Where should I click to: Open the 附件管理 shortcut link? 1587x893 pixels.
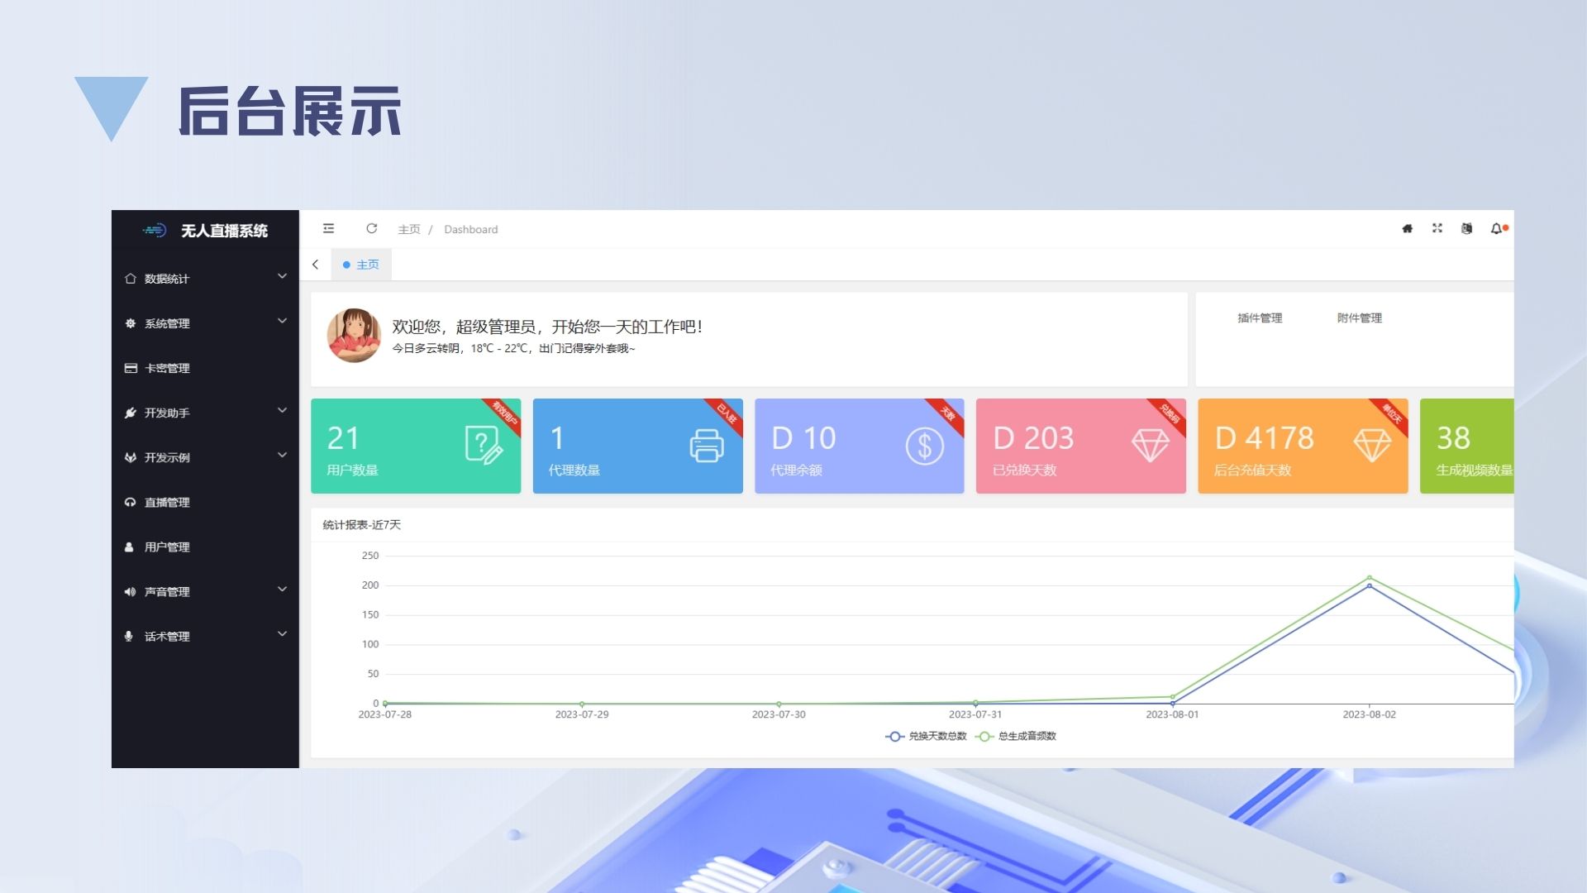[1360, 318]
